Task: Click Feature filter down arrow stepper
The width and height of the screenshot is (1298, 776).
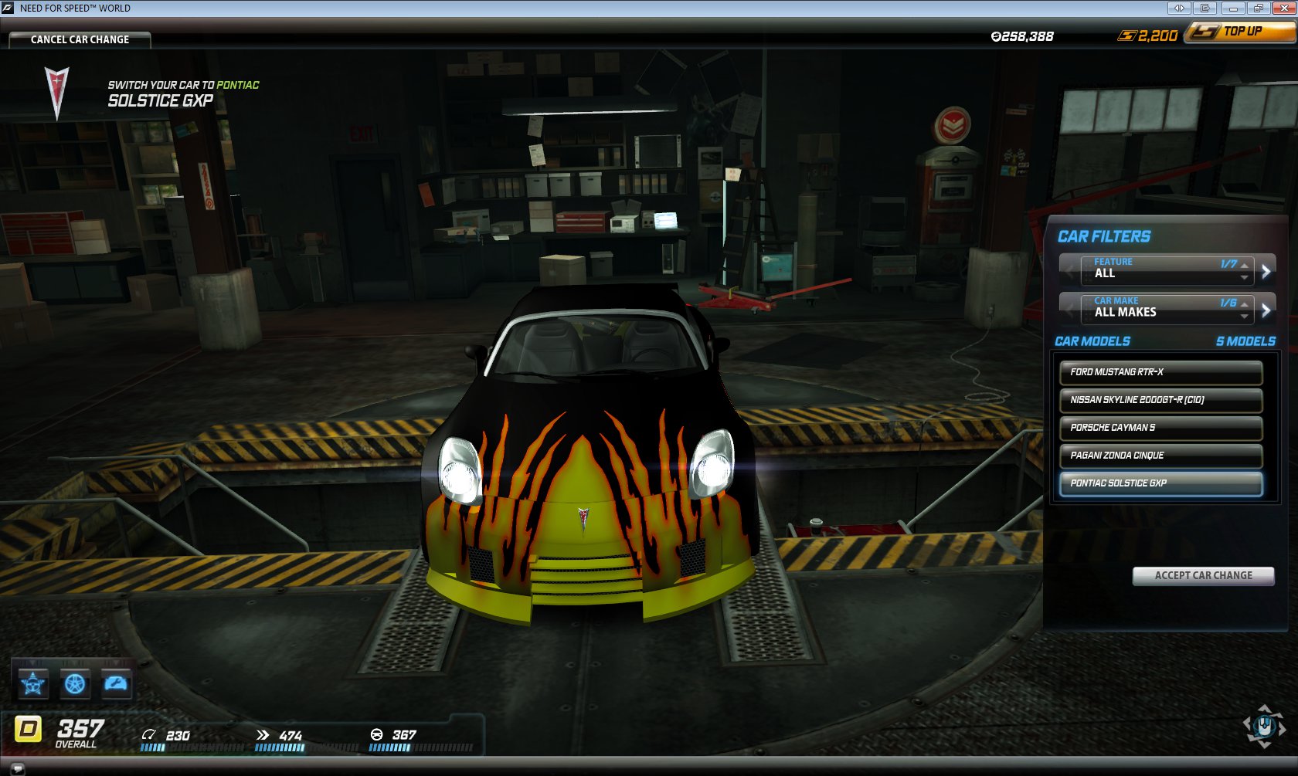Action: [x=1244, y=277]
